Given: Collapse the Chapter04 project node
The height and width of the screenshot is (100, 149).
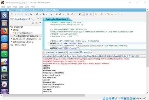Looking at the screenshot, I should tap(10, 27).
